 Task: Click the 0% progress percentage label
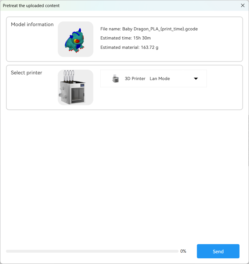point(183,251)
